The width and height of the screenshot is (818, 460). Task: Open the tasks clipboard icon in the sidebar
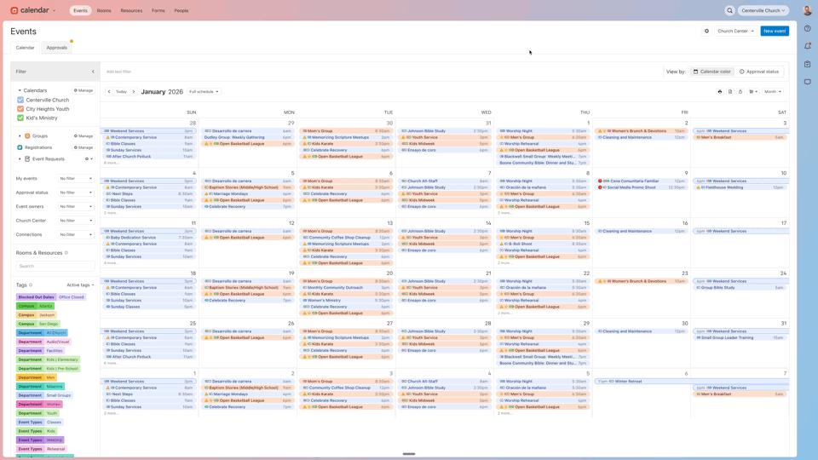pyautogui.click(x=808, y=64)
